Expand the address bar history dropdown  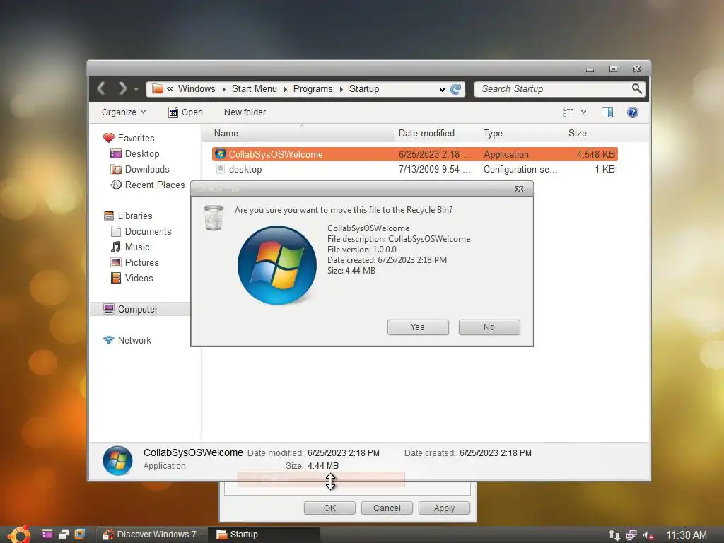click(442, 90)
